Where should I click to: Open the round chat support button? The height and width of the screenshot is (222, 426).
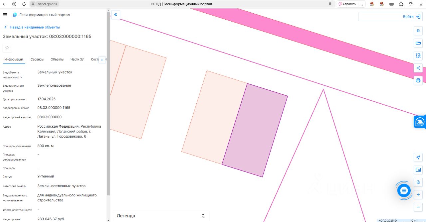point(404,190)
